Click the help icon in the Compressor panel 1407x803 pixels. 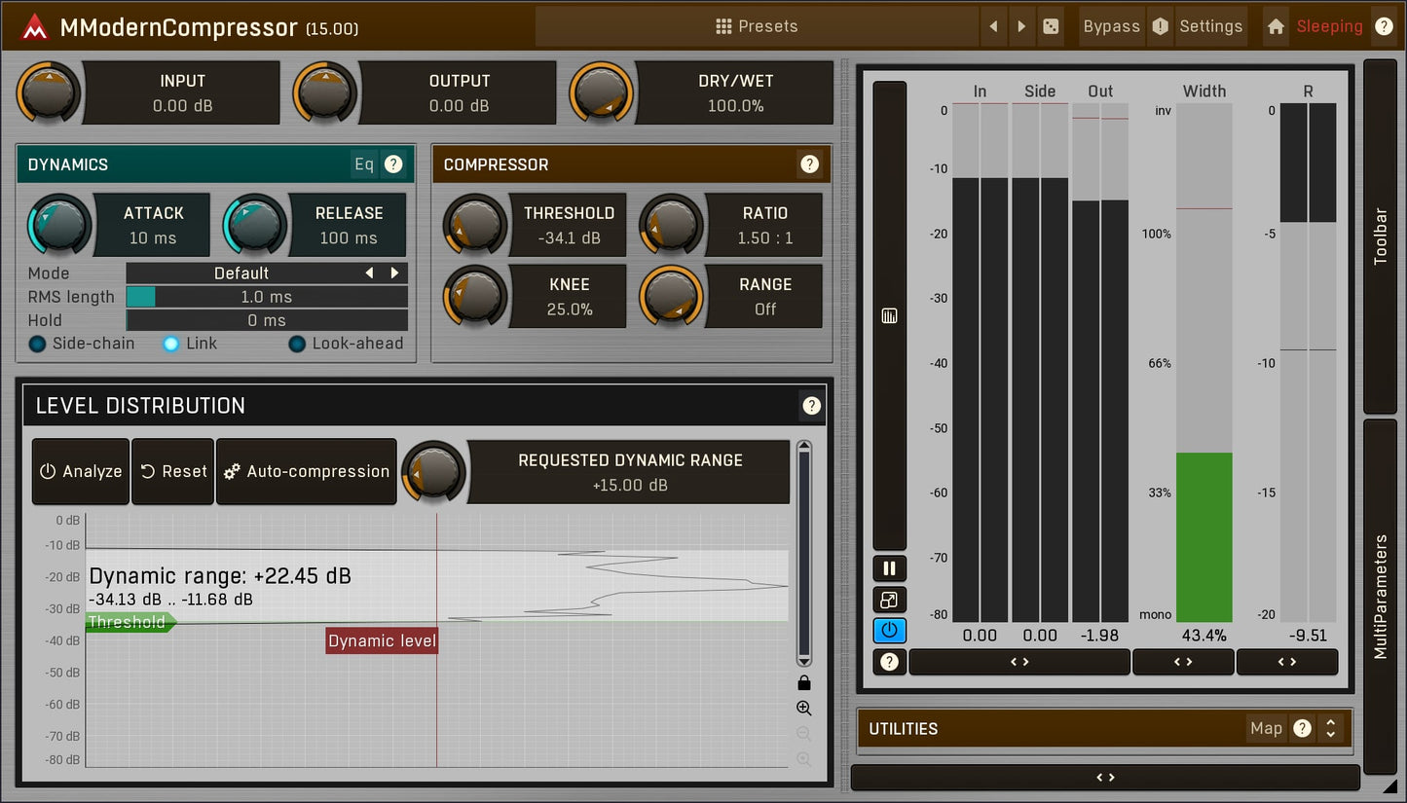point(809,164)
